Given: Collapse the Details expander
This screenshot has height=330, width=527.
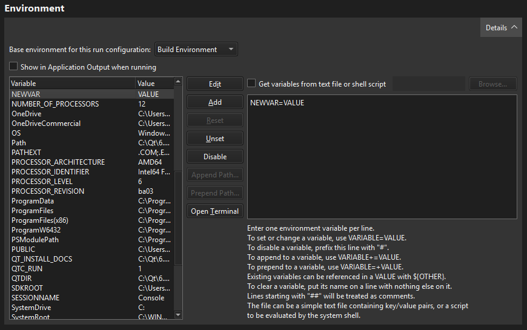Looking at the screenshot, I should coord(501,28).
